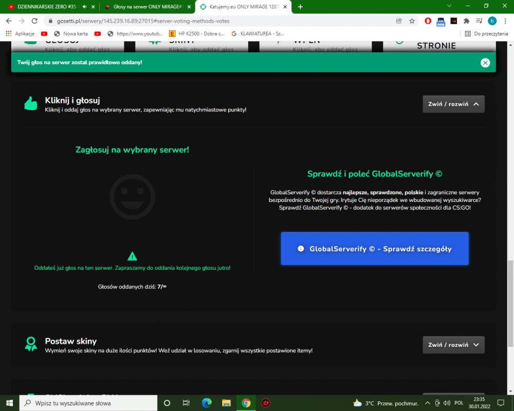This screenshot has height=411, width=514.
Task: Open the media control playlist icon
Action: (x=479, y=21)
